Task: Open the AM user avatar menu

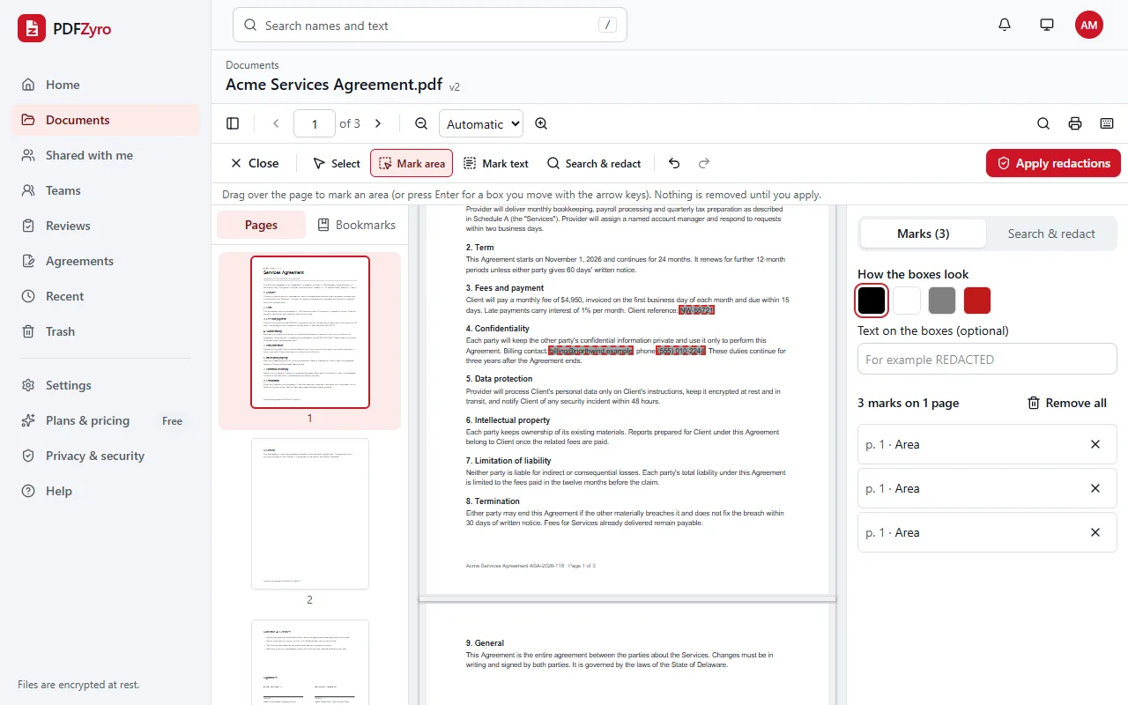Action: tap(1089, 25)
